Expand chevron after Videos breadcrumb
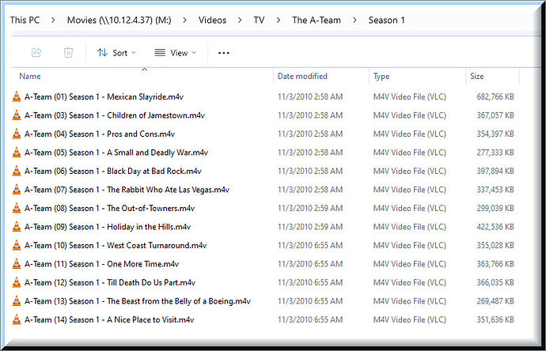Screen dimensions: 546x351 [240, 21]
